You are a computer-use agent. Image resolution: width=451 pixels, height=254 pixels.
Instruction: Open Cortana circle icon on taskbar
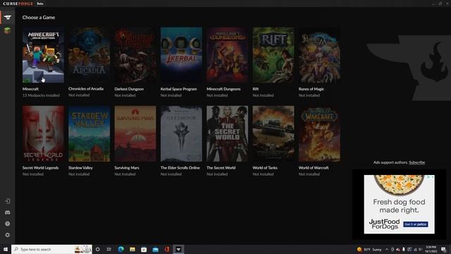pos(98,249)
